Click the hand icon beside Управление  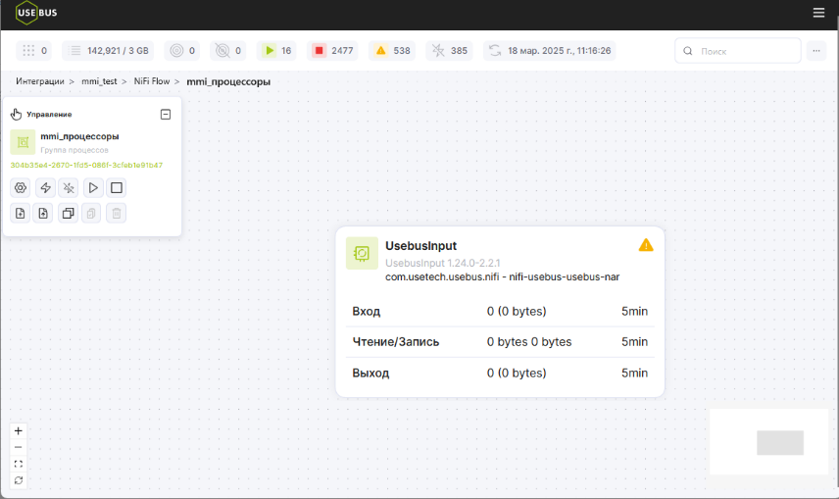point(16,114)
